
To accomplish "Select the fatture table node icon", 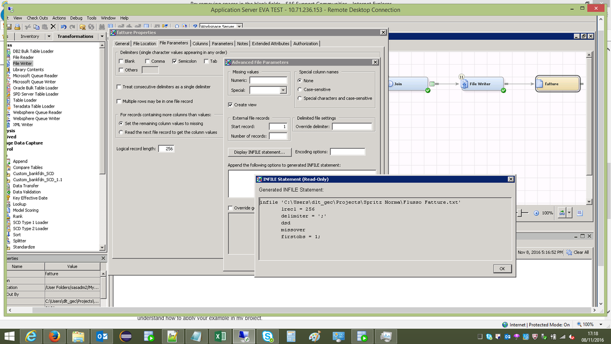I will [x=540, y=84].
